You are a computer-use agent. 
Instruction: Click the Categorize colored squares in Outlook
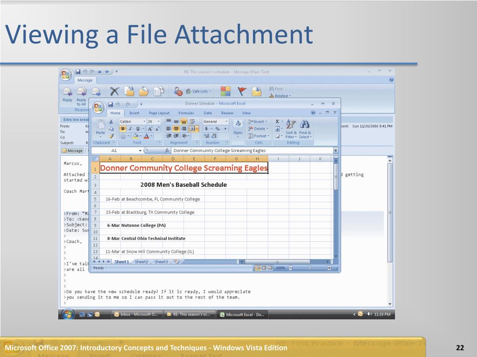pyautogui.click(x=225, y=91)
